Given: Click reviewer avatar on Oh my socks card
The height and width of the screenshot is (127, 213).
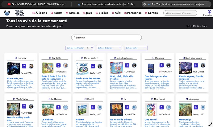Looking at the screenshot, I should click(x=100, y=66).
